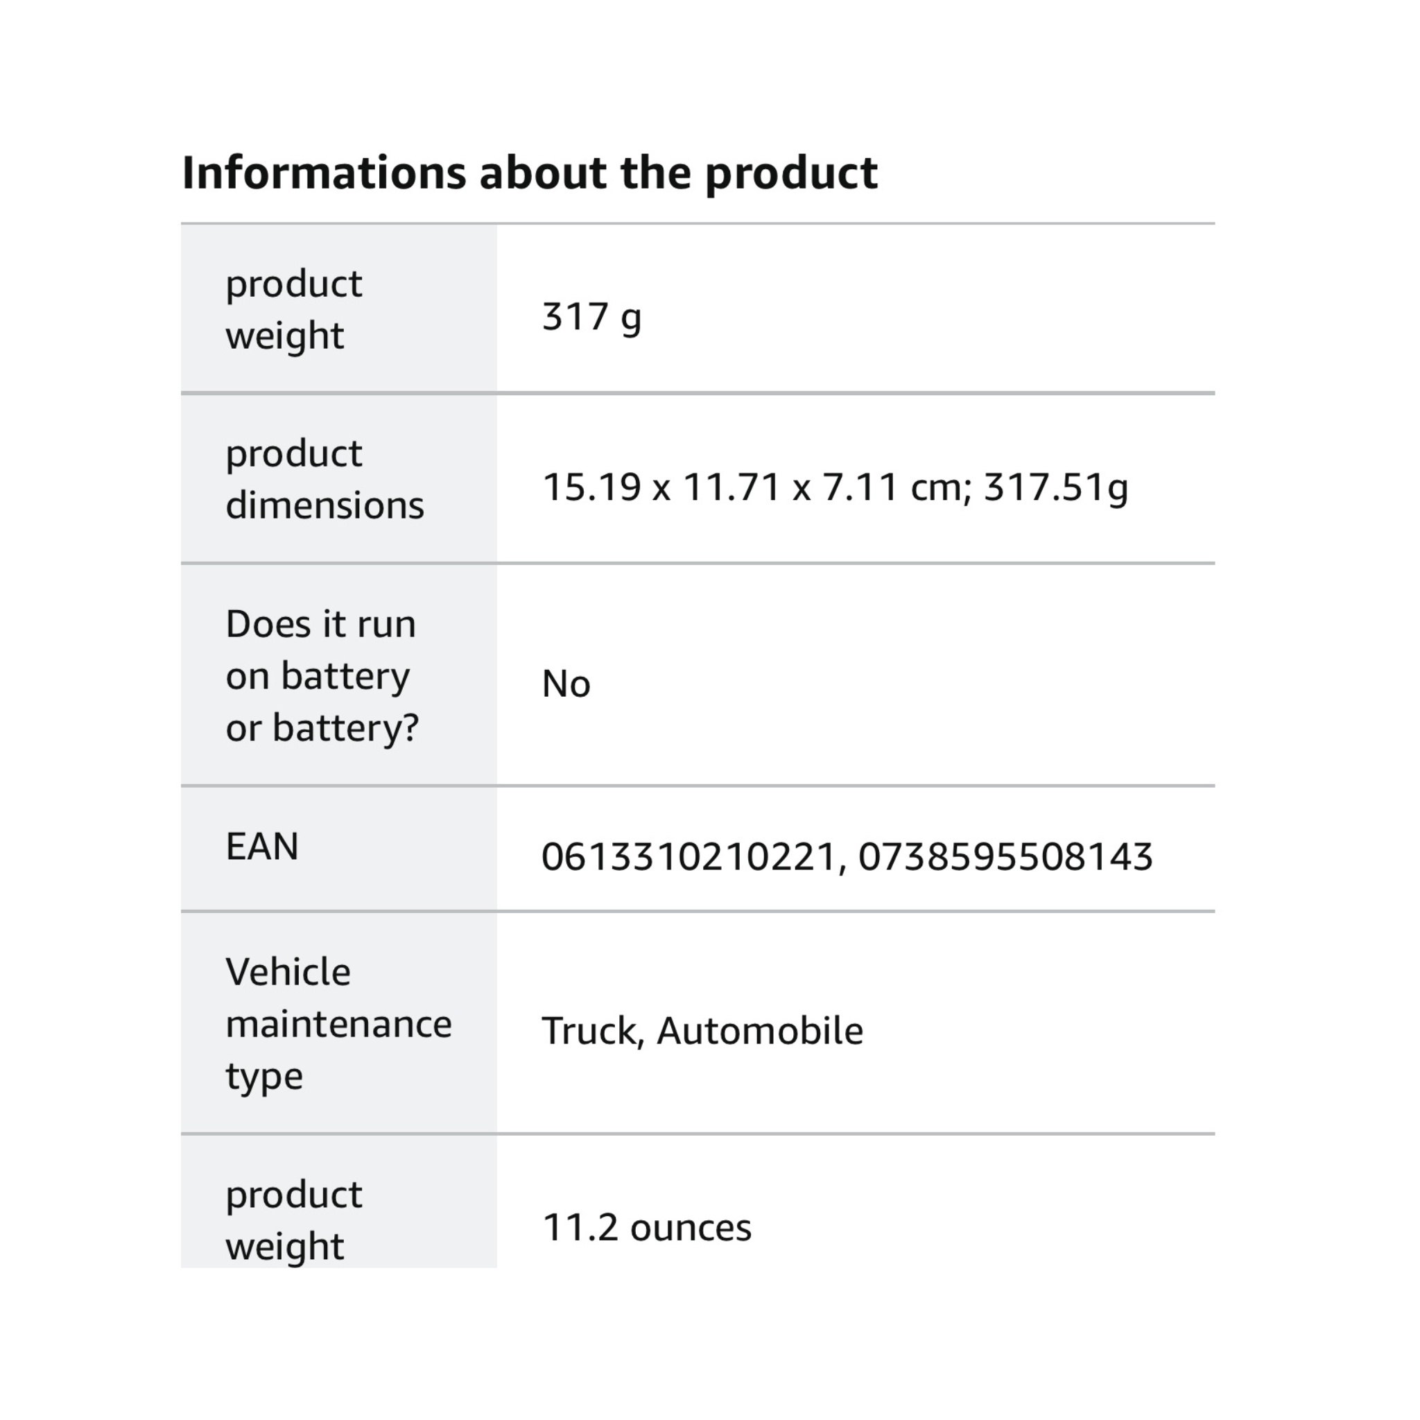Select the bottom product weight label

point(293,1220)
